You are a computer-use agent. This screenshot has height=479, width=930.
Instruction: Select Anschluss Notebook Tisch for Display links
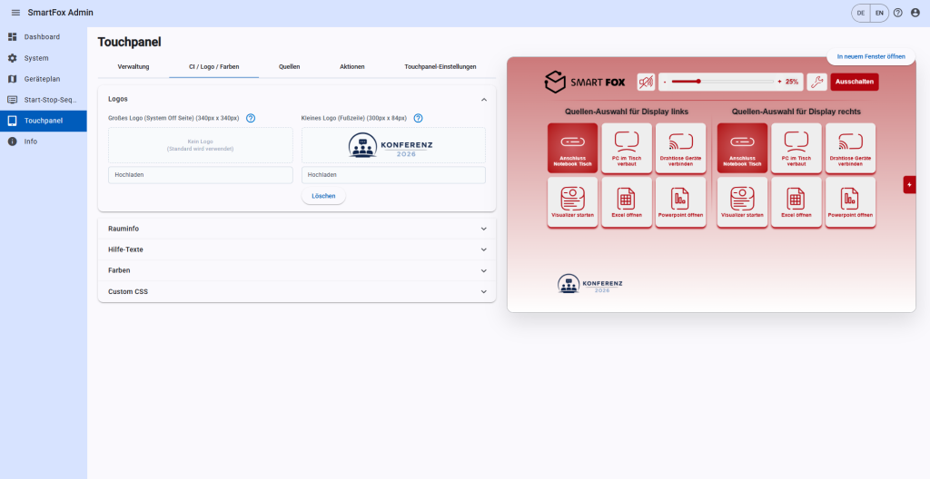coord(572,148)
